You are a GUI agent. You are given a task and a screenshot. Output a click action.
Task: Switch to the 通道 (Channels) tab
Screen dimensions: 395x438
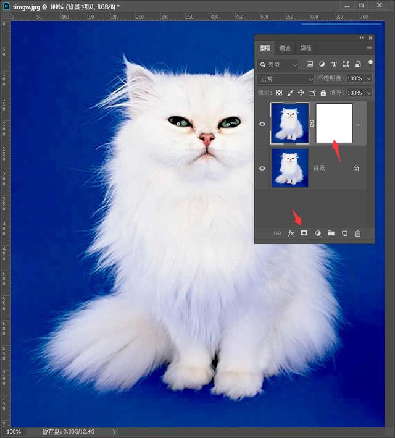[x=285, y=48]
